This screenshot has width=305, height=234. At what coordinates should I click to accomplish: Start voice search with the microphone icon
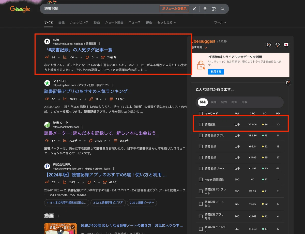pos(205,9)
